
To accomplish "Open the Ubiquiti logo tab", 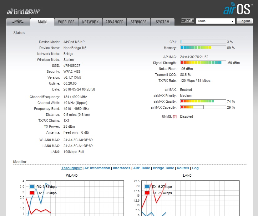I will pos(18,22).
